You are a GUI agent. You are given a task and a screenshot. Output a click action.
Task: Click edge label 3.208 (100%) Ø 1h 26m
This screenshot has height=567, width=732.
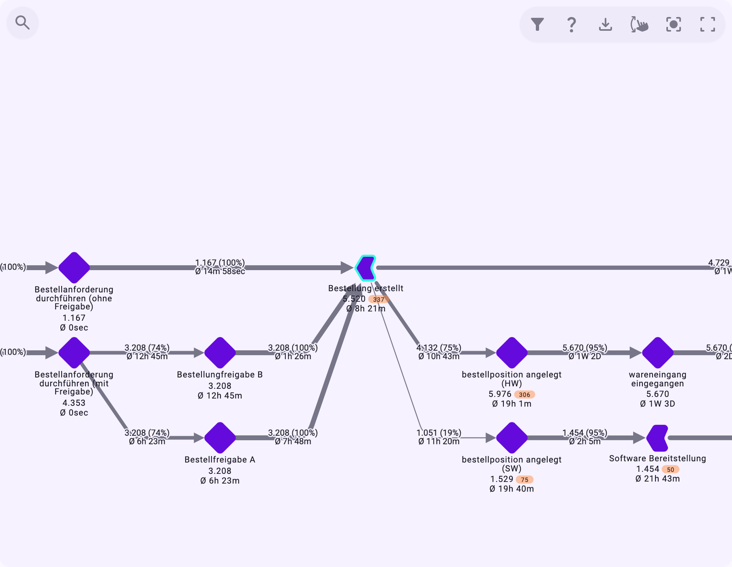[x=293, y=352]
